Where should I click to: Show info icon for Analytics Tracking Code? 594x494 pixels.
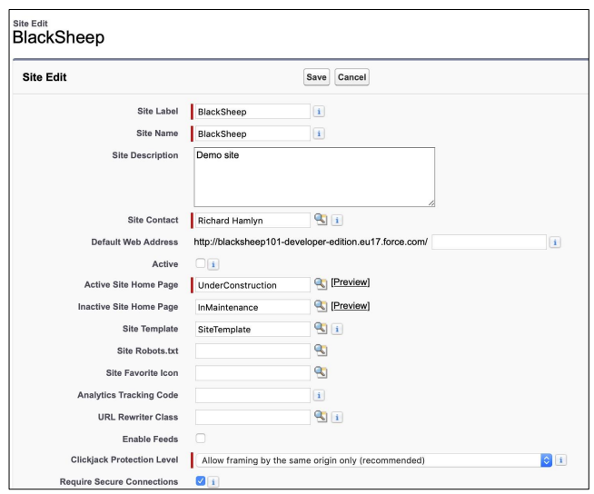pos(319,395)
